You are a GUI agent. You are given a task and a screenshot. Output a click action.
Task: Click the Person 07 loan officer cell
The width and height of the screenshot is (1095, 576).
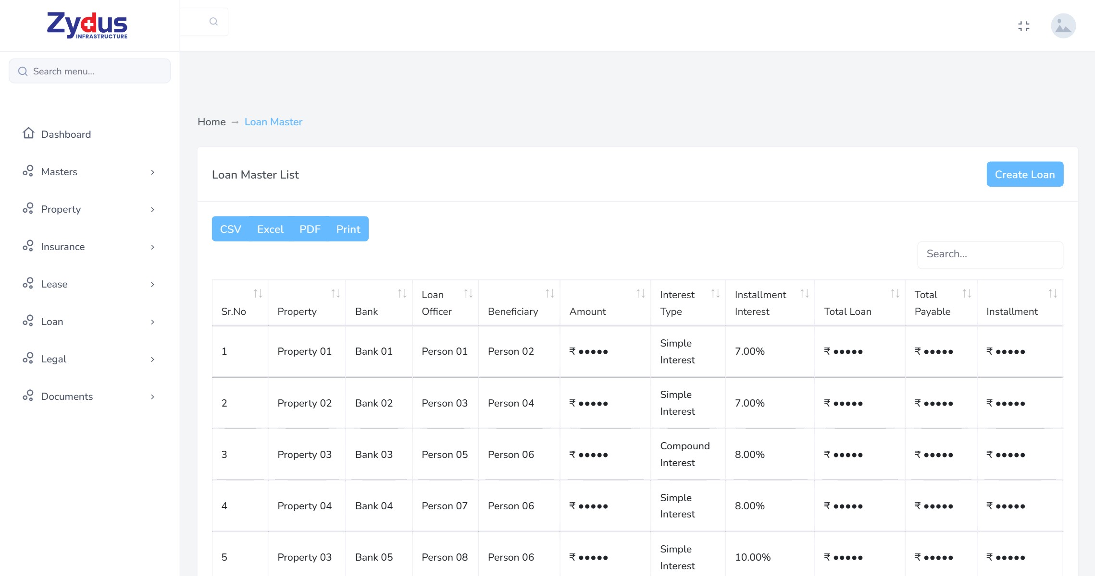click(x=445, y=506)
